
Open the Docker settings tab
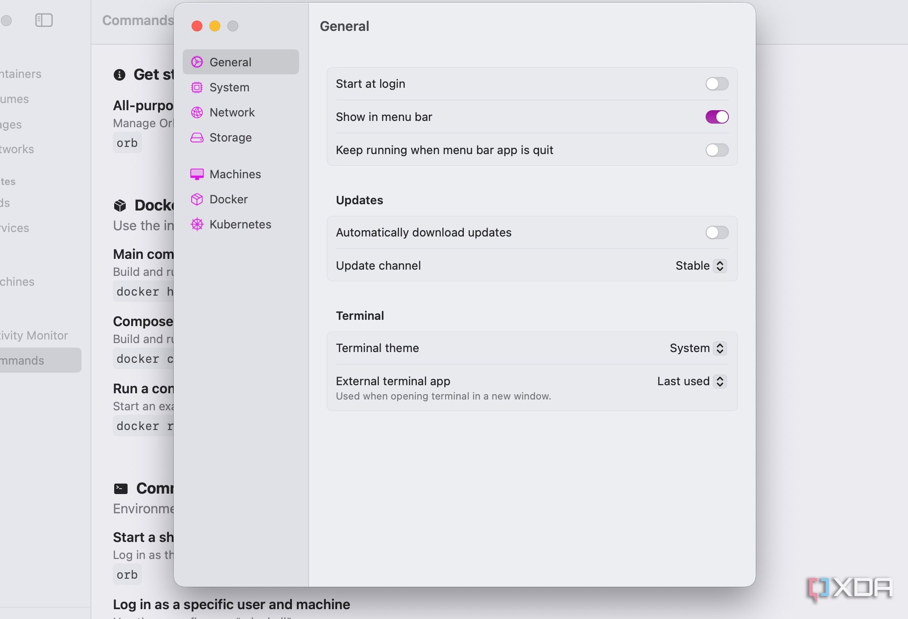[x=241, y=199]
